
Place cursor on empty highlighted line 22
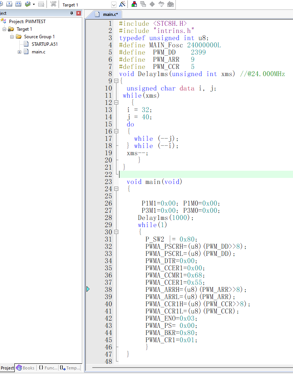(206, 175)
